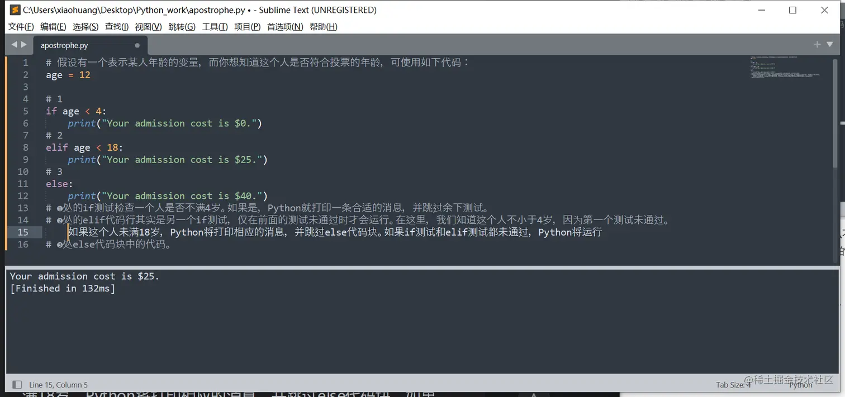Click the 'if age < 4:' statement

pos(76,111)
